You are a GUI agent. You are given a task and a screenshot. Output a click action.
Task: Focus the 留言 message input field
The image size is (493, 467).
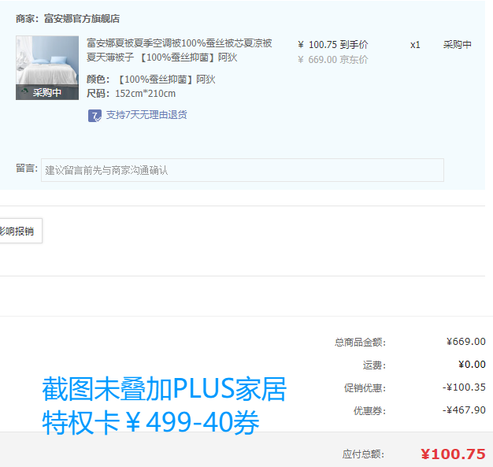(243, 170)
